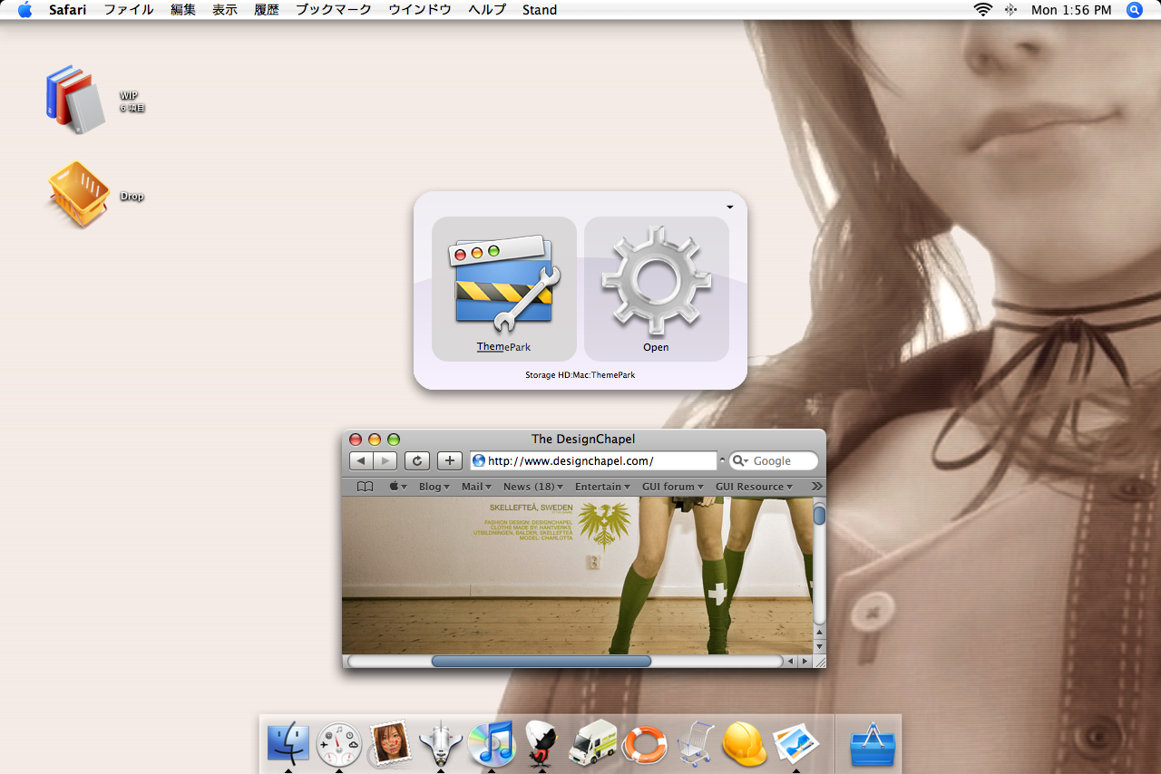The width and height of the screenshot is (1161, 774).
Task: Open Spotlight search
Action: (x=1135, y=10)
